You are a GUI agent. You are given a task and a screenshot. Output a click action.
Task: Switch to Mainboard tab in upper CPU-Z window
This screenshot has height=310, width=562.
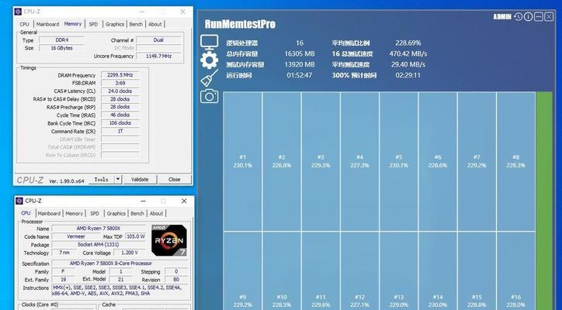click(47, 24)
